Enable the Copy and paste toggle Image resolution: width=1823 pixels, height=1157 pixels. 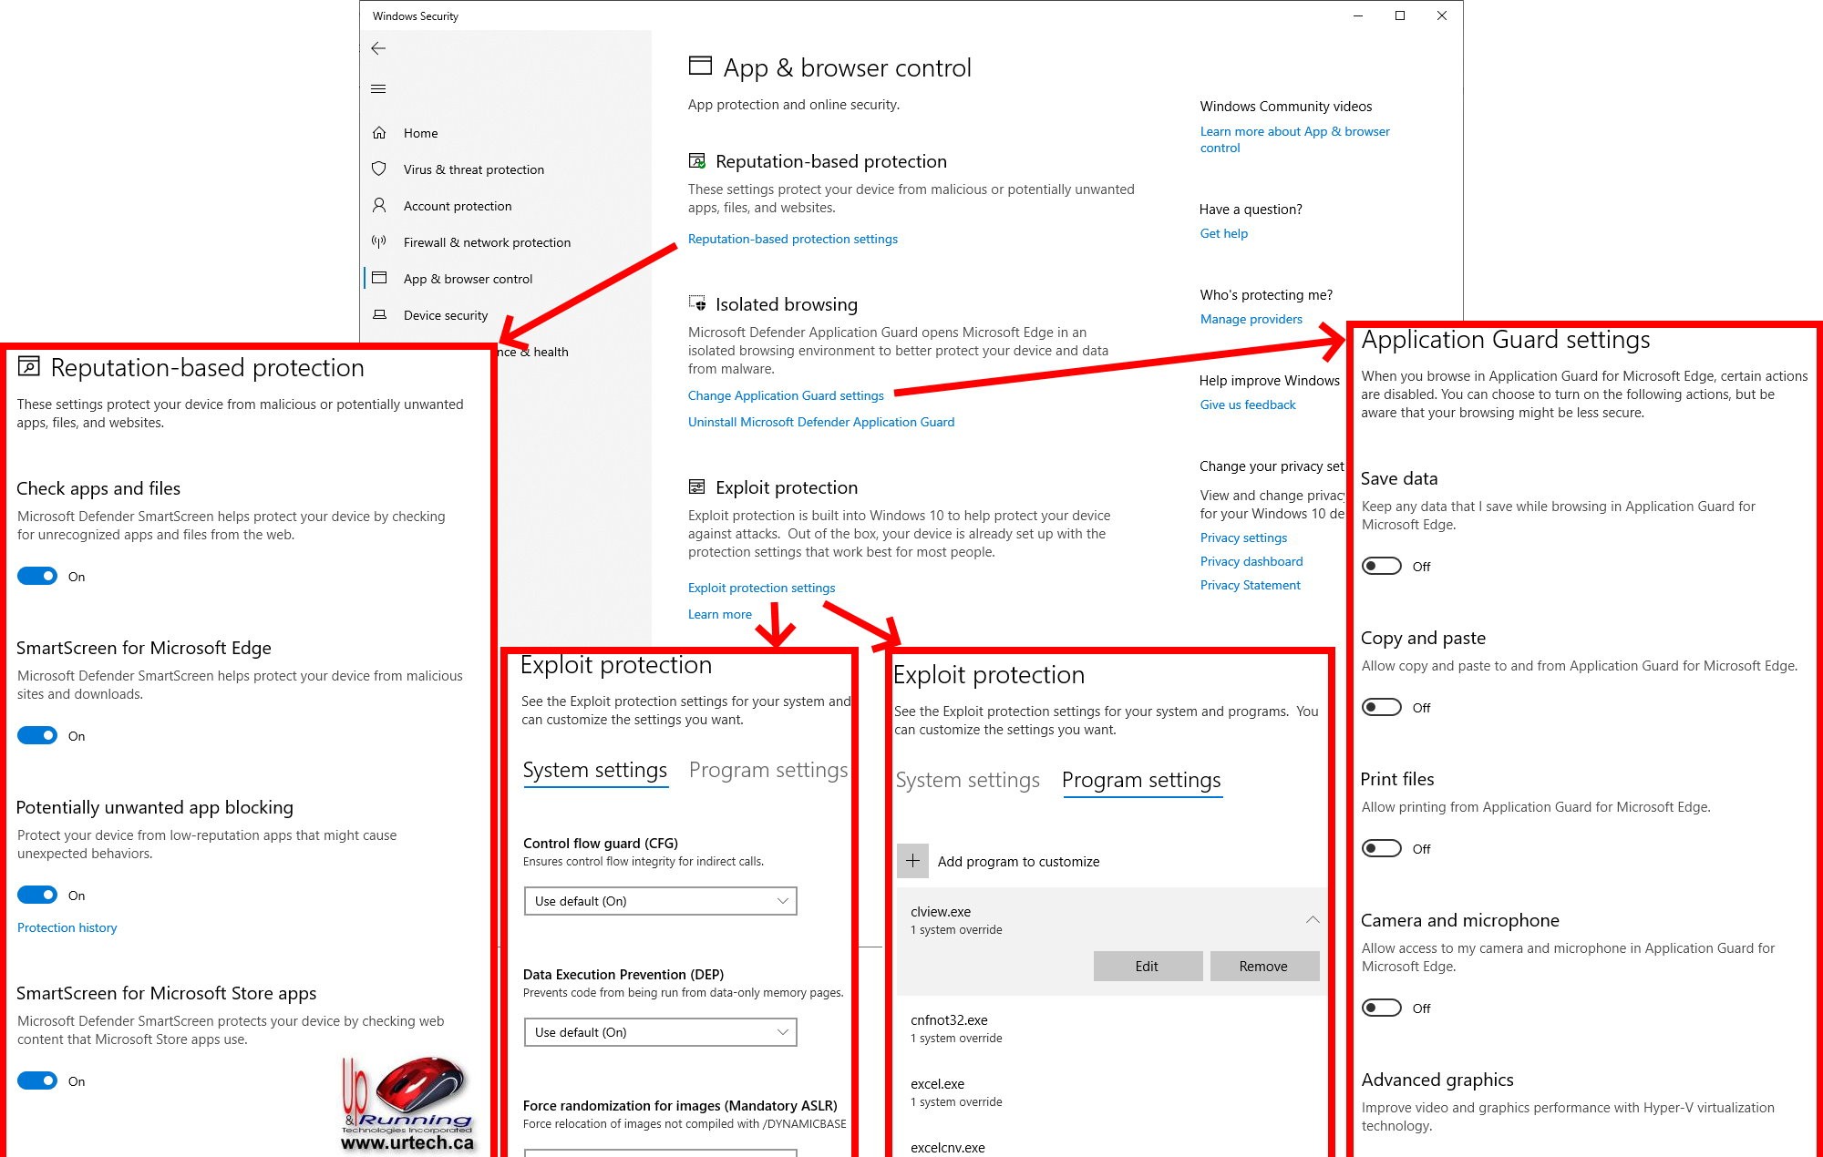pos(1381,708)
